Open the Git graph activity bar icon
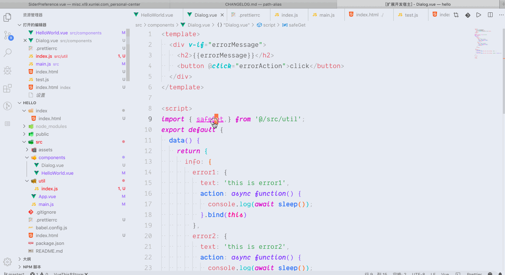The width and height of the screenshot is (505, 275). [x=7, y=106]
